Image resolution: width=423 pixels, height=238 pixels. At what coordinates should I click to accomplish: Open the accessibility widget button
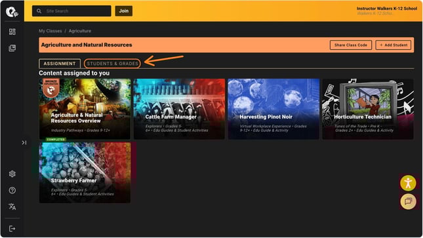[408, 183]
